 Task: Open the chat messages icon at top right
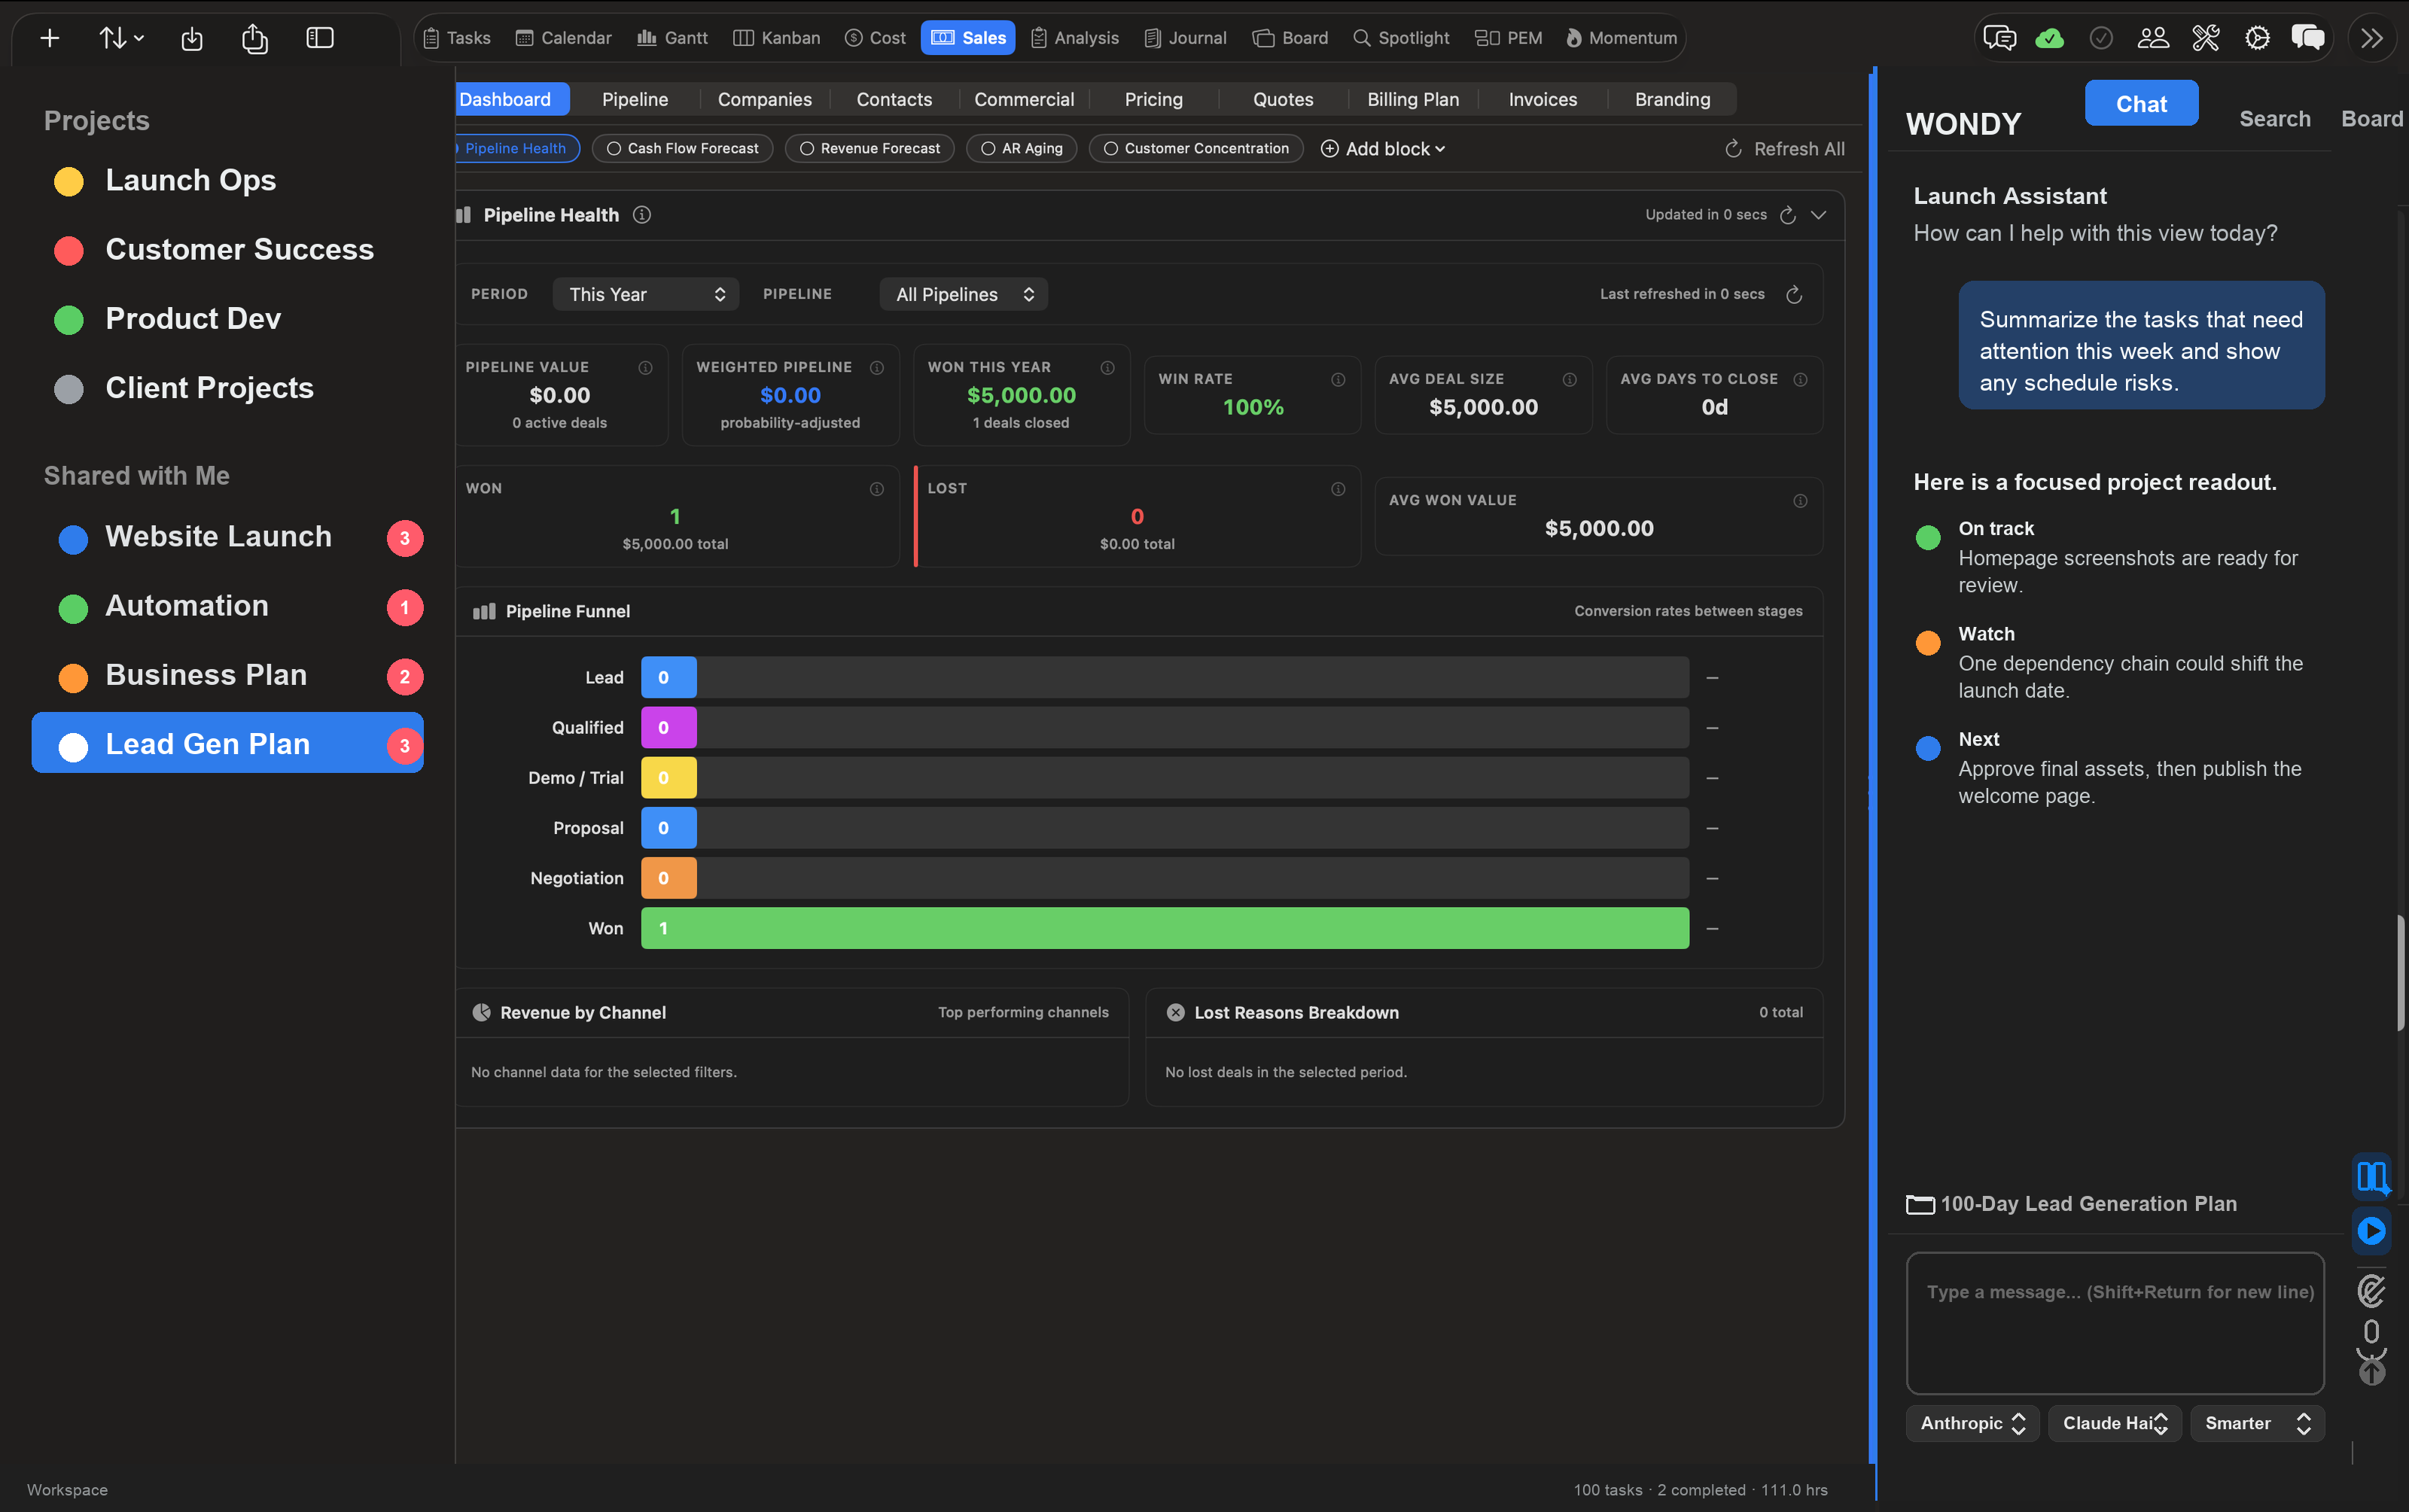pos(1999,38)
